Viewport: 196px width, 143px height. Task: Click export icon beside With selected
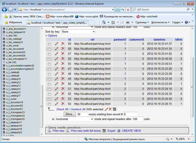tap(114, 109)
